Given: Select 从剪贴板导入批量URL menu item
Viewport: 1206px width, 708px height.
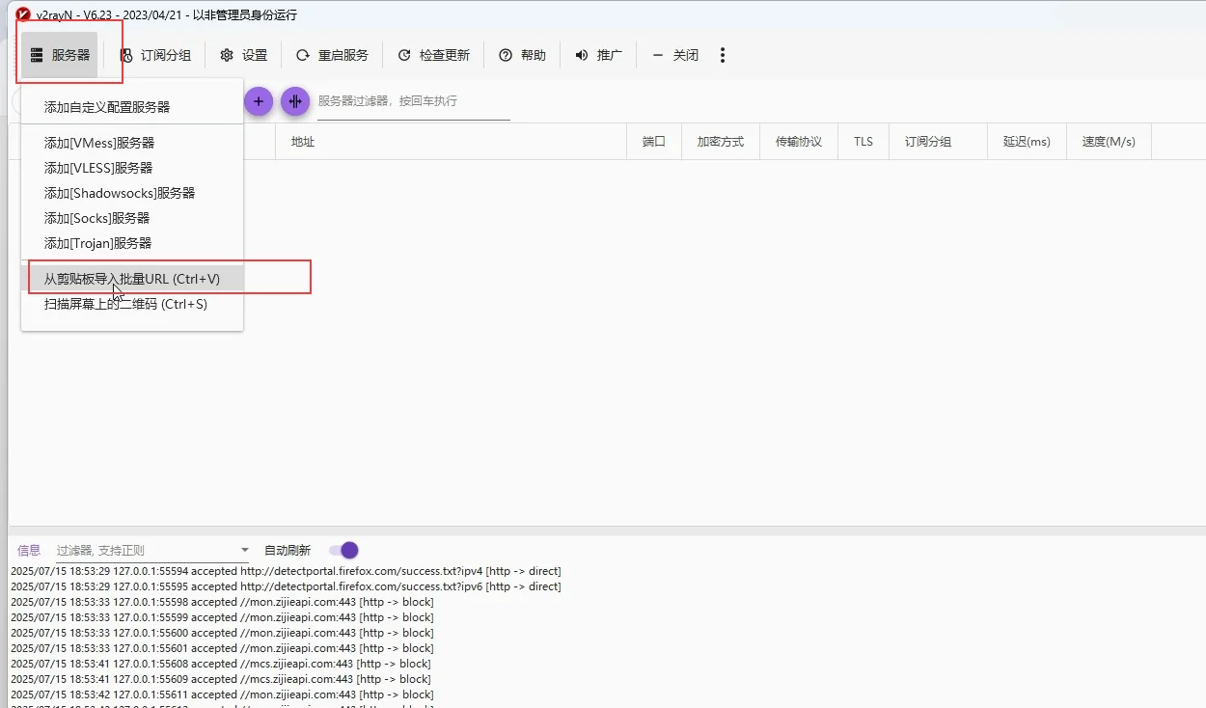Looking at the screenshot, I should (132, 279).
